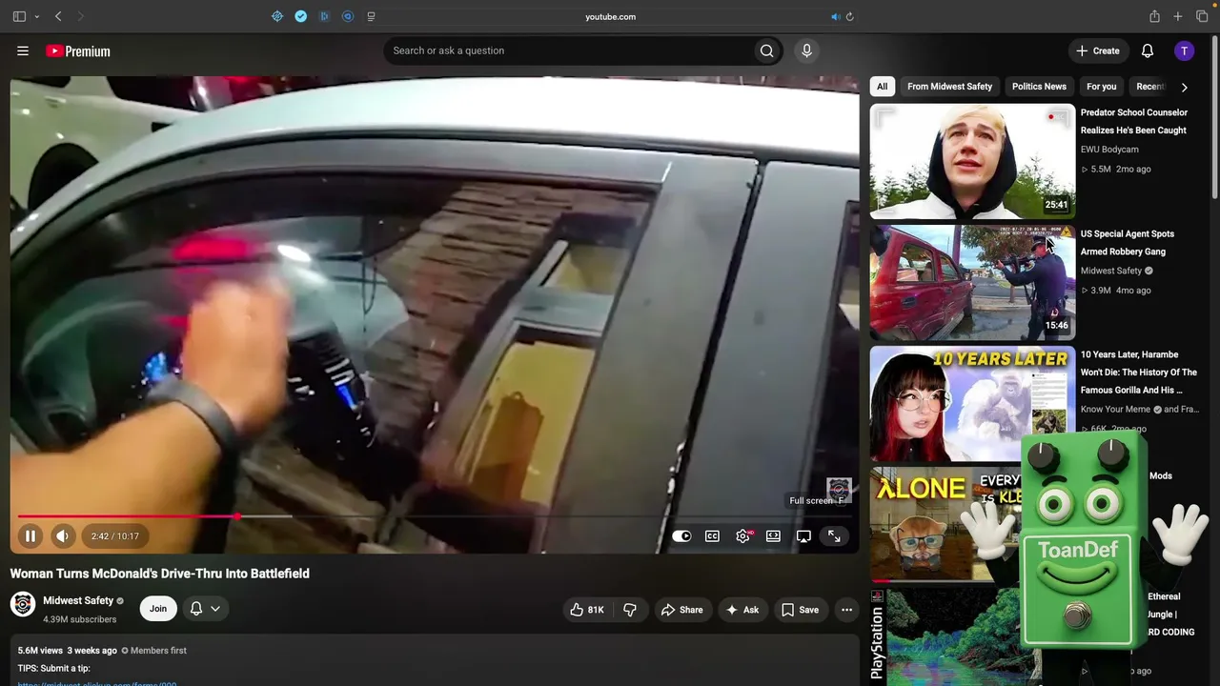The width and height of the screenshot is (1220, 686).
Task: Seek on the red video progress bar
Action: click(x=127, y=516)
